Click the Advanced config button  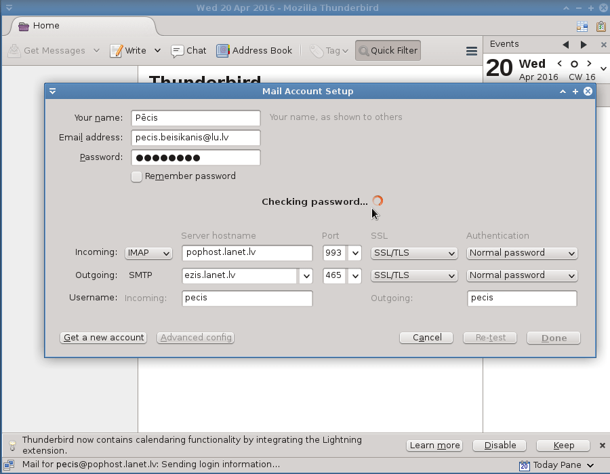coord(196,338)
